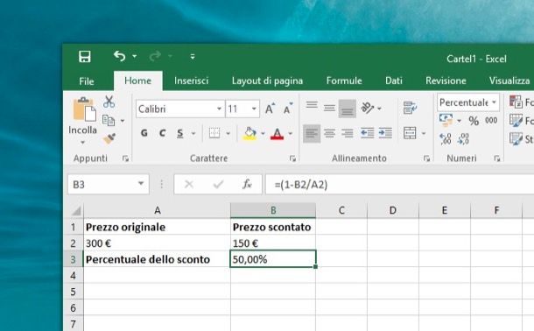Open the font color palette arrow
534x331 pixels.
point(290,133)
